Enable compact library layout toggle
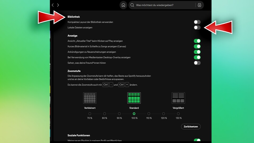Image resolution: width=254 pixels, height=143 pixels. click(197, 22)
